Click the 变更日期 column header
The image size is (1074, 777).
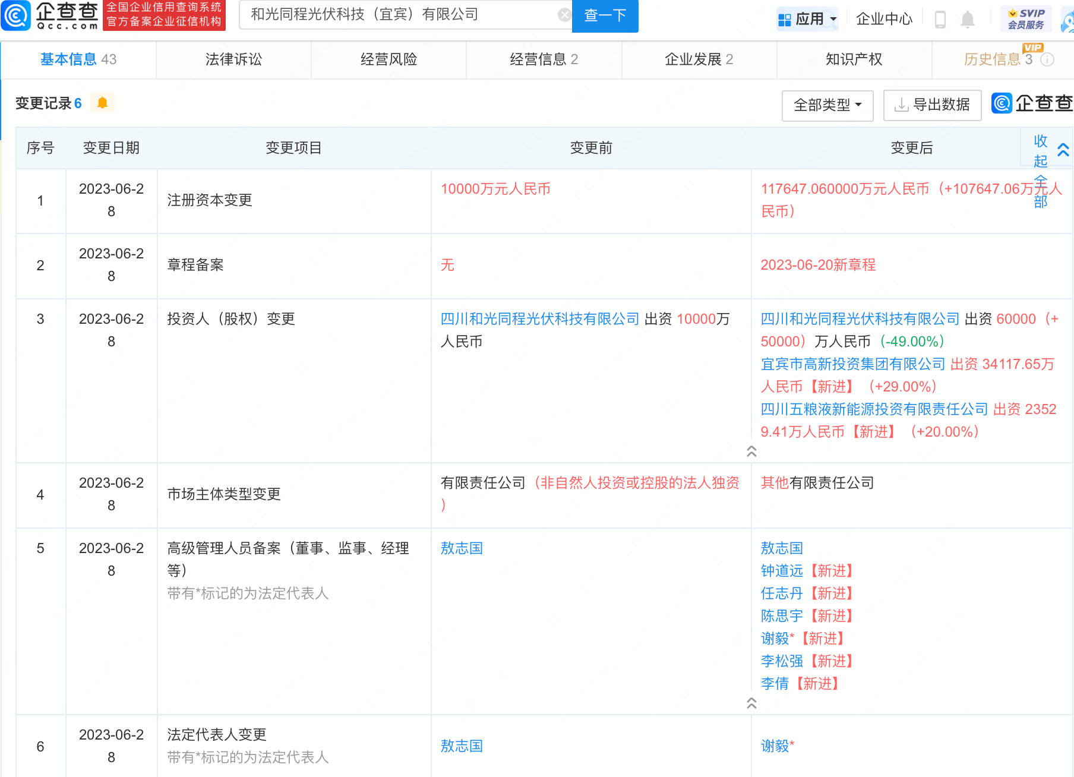[x=111, y=148]
